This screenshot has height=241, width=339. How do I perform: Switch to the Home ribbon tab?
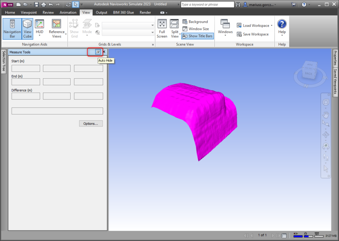click(10, 13)
